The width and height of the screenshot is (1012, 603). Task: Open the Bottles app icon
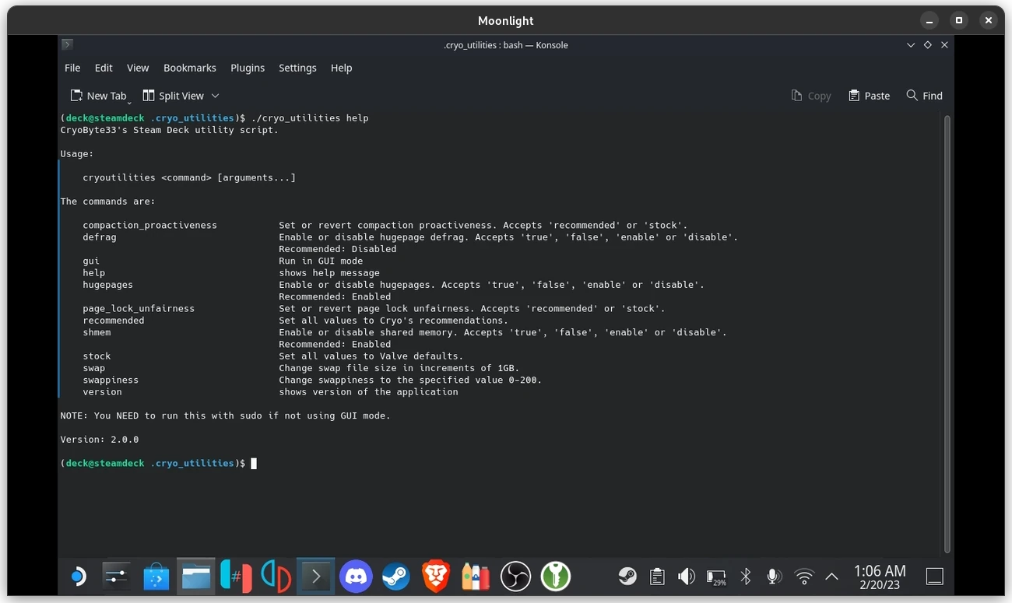476,577
